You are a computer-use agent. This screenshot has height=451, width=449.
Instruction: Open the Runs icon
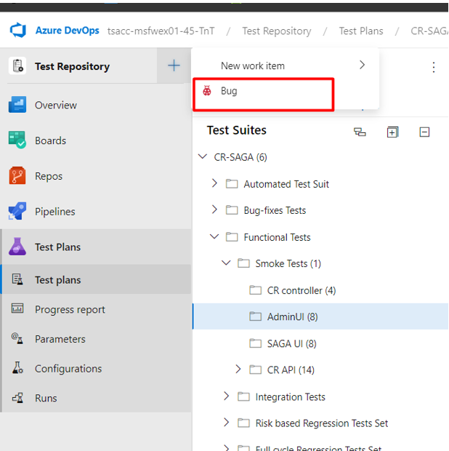[x=17, y=398]
